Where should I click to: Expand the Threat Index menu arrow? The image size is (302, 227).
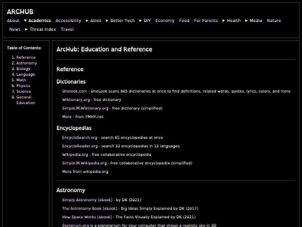point(26,29)
